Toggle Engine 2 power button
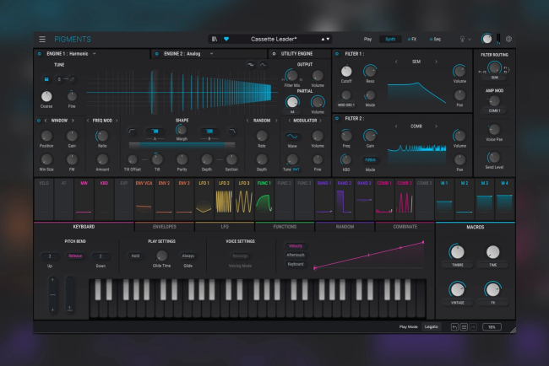Image resolution: width=549 pixels, height=366 pixels. click(x=157, y=54)
